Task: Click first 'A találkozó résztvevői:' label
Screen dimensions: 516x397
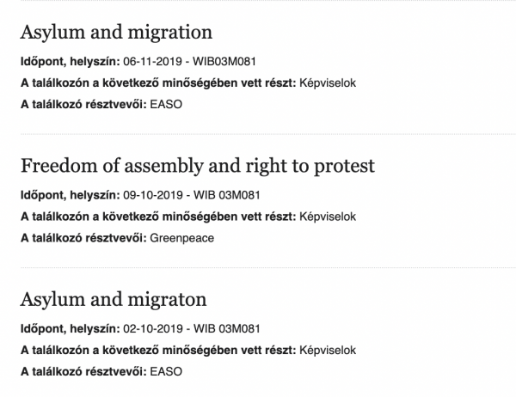Action: (x=83, y=104)
